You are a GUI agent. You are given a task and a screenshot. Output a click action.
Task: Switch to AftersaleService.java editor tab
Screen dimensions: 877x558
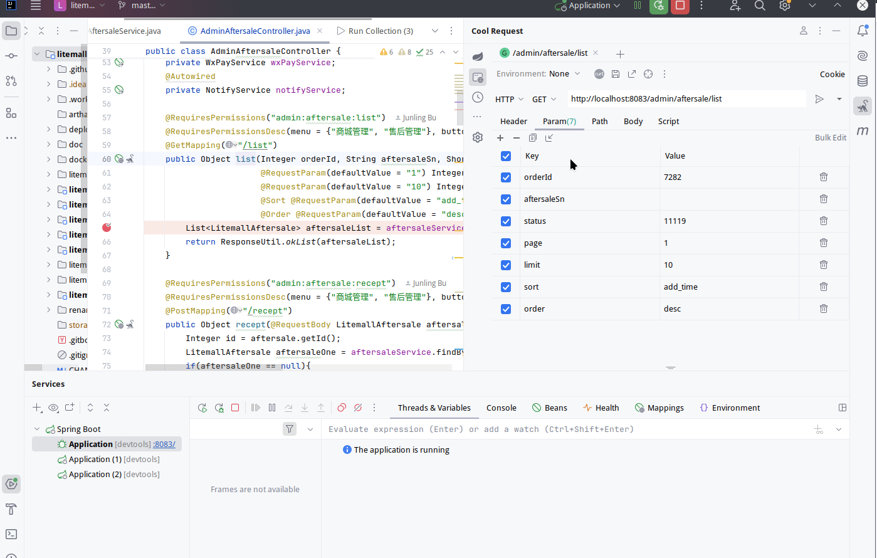[125, 31]
